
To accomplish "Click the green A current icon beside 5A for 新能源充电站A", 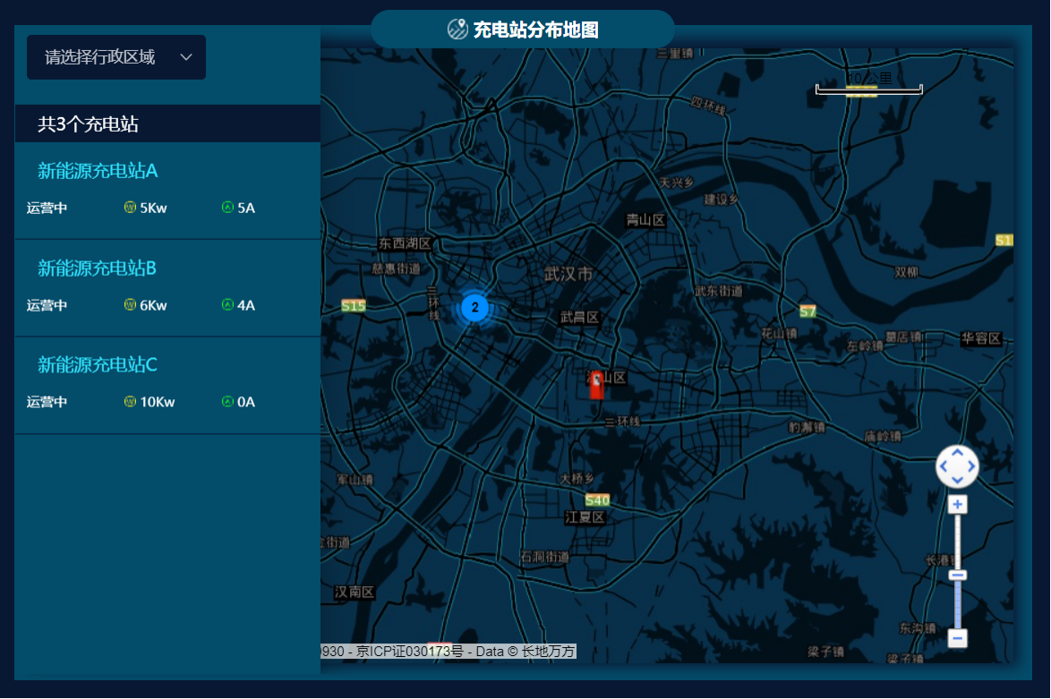I will click(228, 207).
